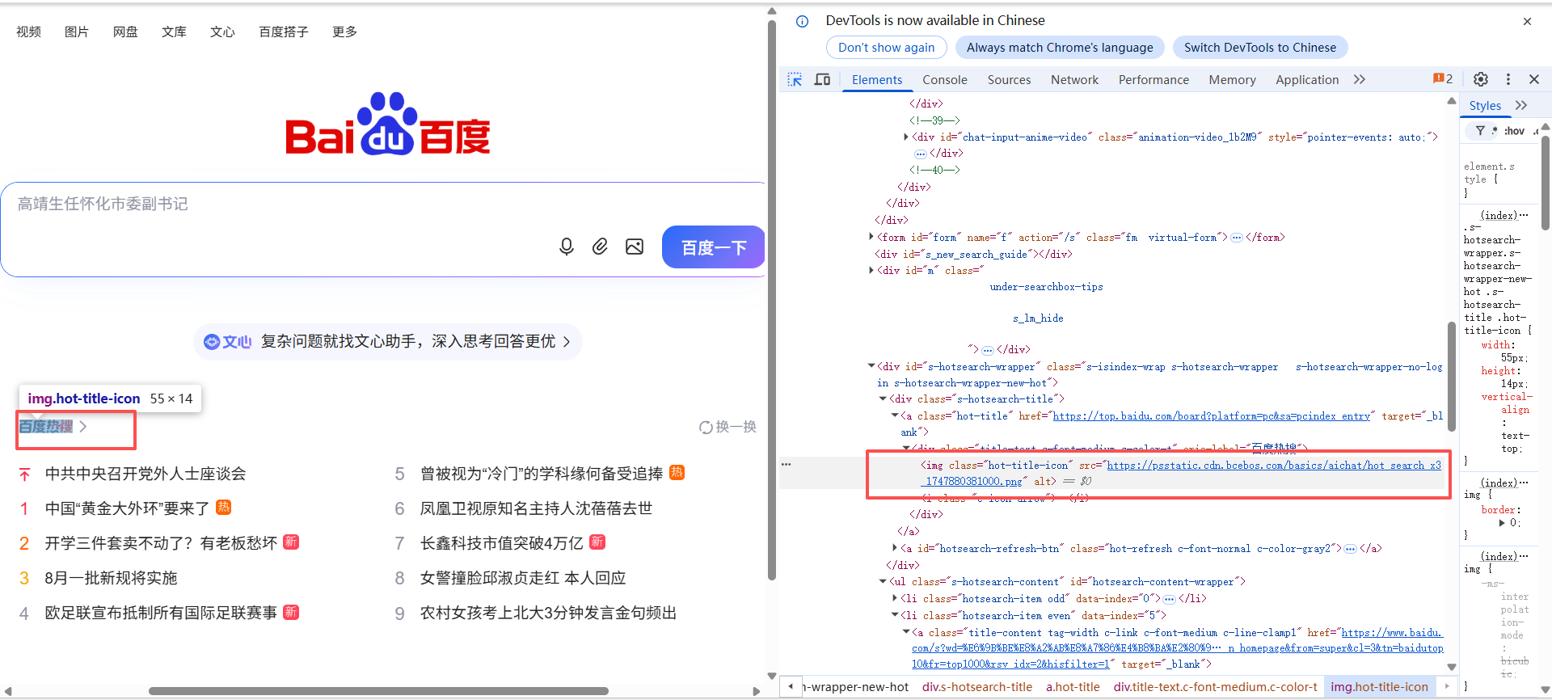The height and width of the screenshot is (700, 1552).
Task: Open the Performance tab
Action: pyautogui.click(x=1153, y=79)
